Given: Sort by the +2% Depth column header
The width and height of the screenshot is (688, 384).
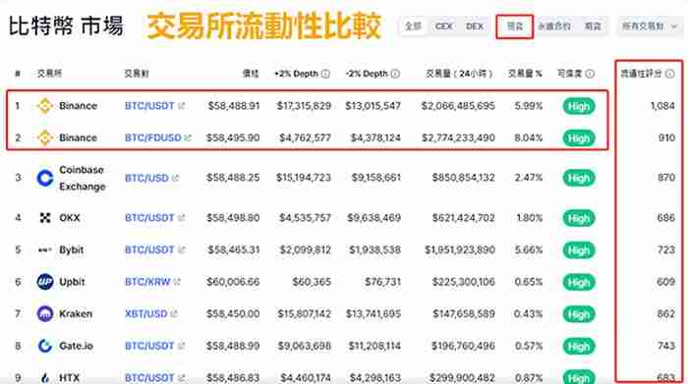Looking at the screenshot, I should [296, 74].
